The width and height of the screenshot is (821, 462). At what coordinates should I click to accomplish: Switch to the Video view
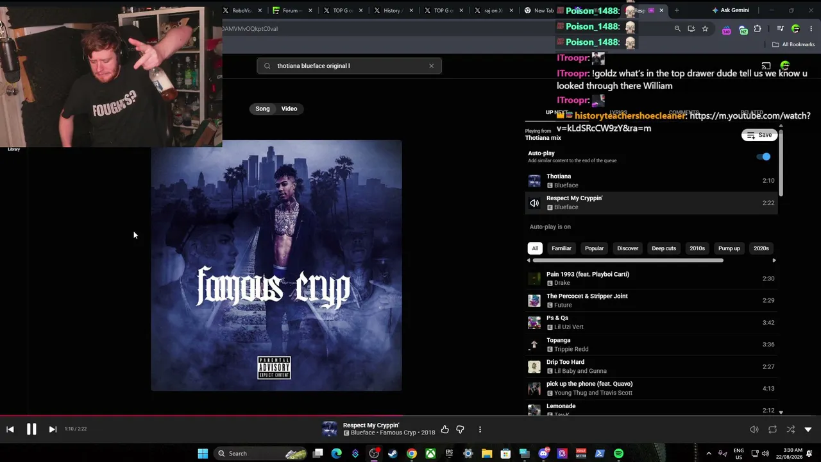289,108
